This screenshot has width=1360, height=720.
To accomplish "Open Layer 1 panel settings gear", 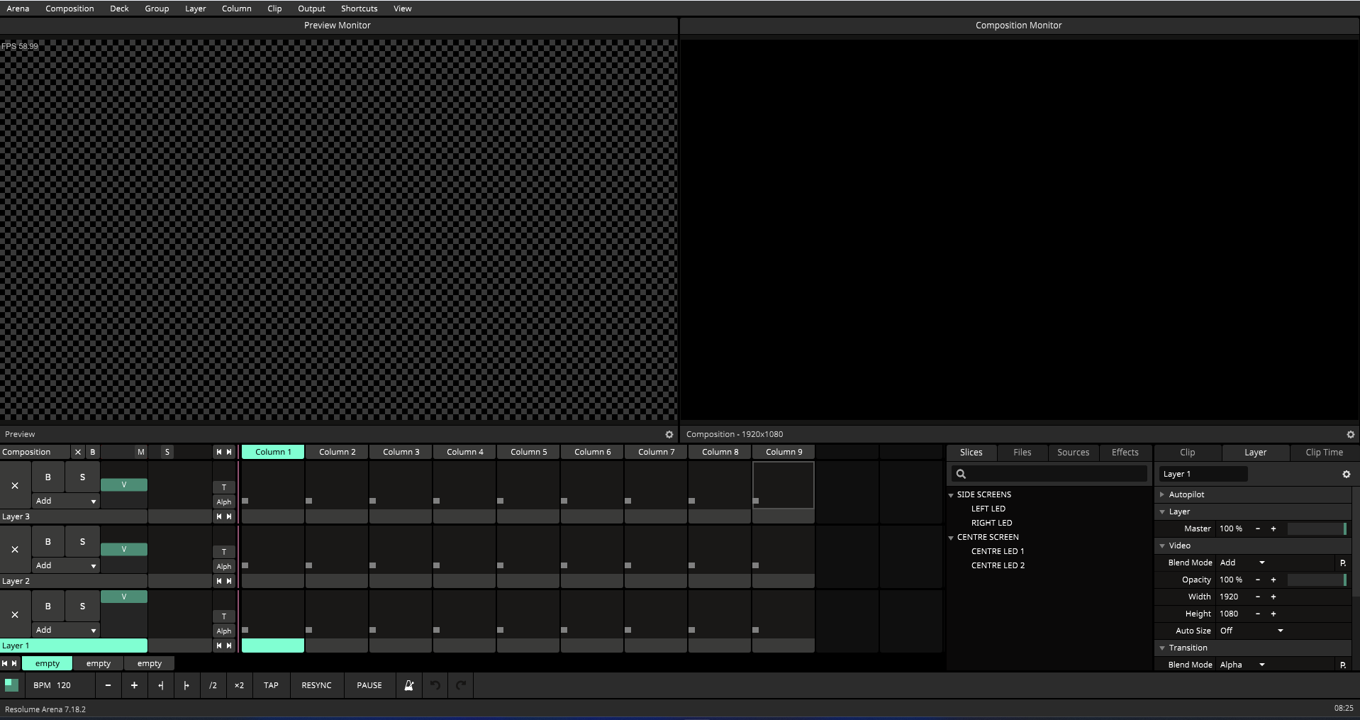I will 1346,474.
